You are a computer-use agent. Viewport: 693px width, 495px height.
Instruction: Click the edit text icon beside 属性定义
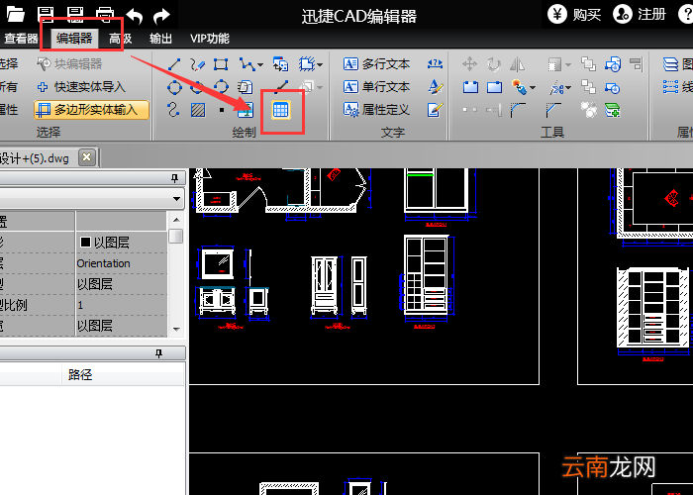[x=435, y=110]
